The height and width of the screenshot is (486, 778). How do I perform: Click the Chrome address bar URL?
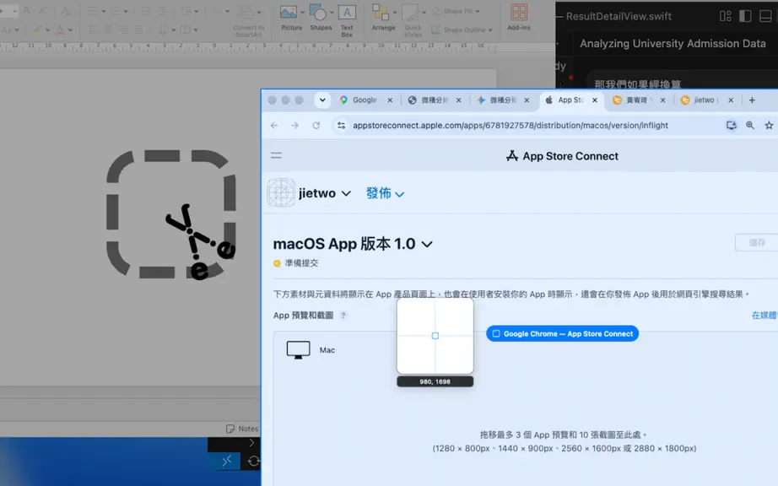coord(510,126)
